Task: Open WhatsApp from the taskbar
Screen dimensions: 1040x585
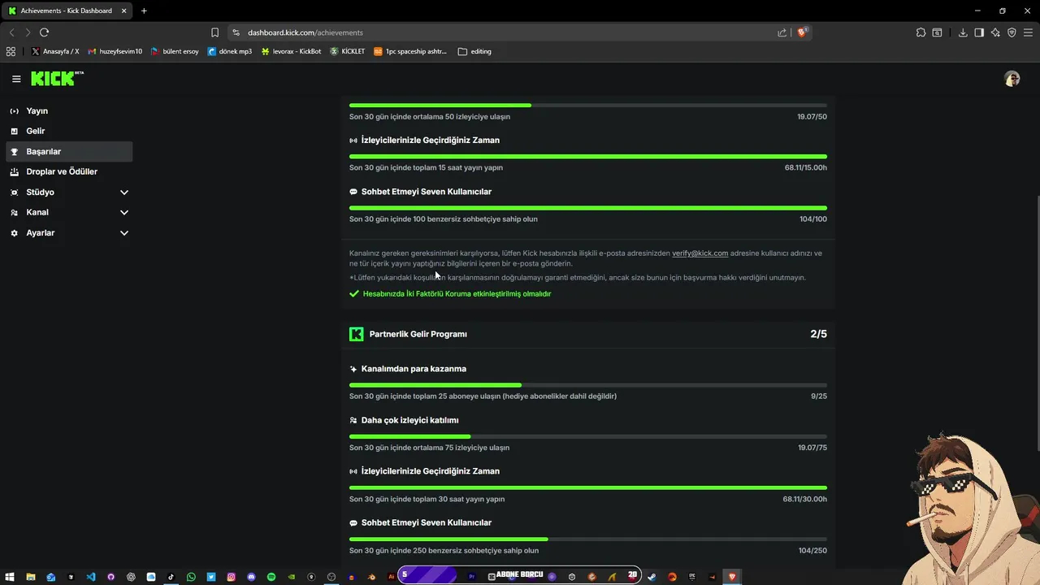Action: pos(191,577)
